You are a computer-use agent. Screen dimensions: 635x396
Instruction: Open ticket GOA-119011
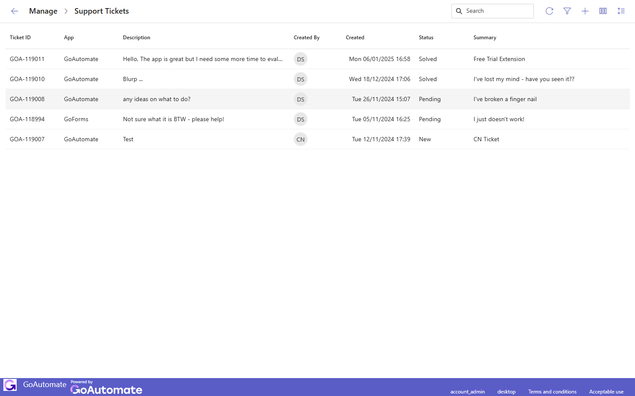tap(27, 59)
